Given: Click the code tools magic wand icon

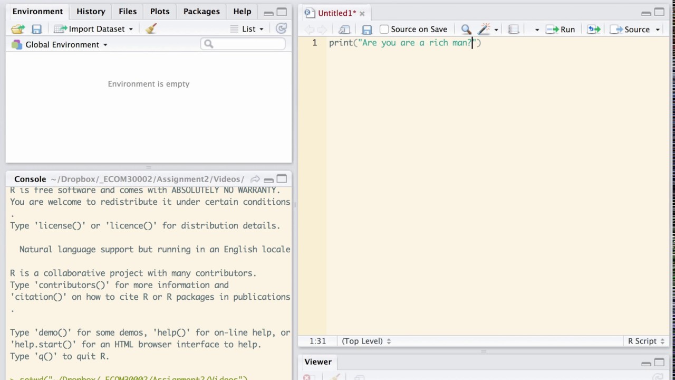Looking at the screenshot, I should pos(484,30).
